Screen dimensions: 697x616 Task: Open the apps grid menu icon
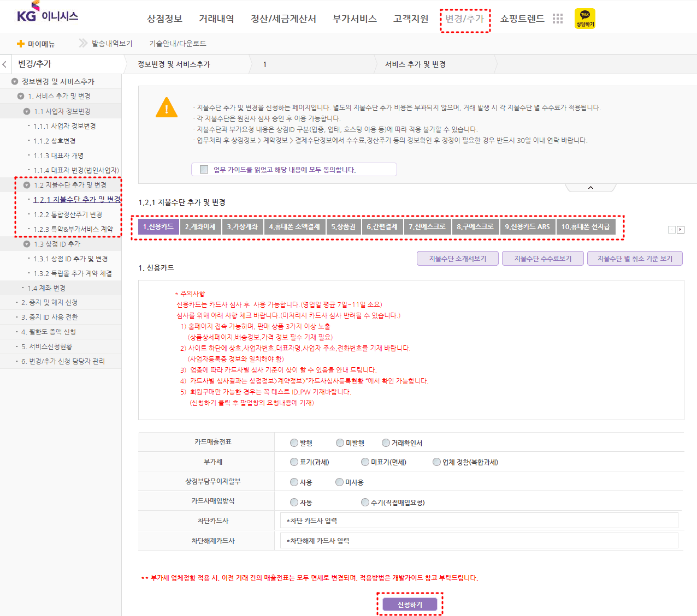(x=557, y=19)
